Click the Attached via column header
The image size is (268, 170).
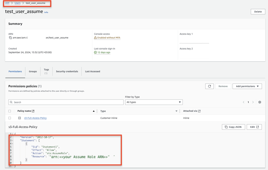(190, 111)
